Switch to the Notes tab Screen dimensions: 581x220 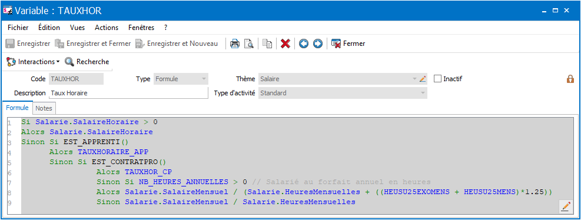pos(45,108)
